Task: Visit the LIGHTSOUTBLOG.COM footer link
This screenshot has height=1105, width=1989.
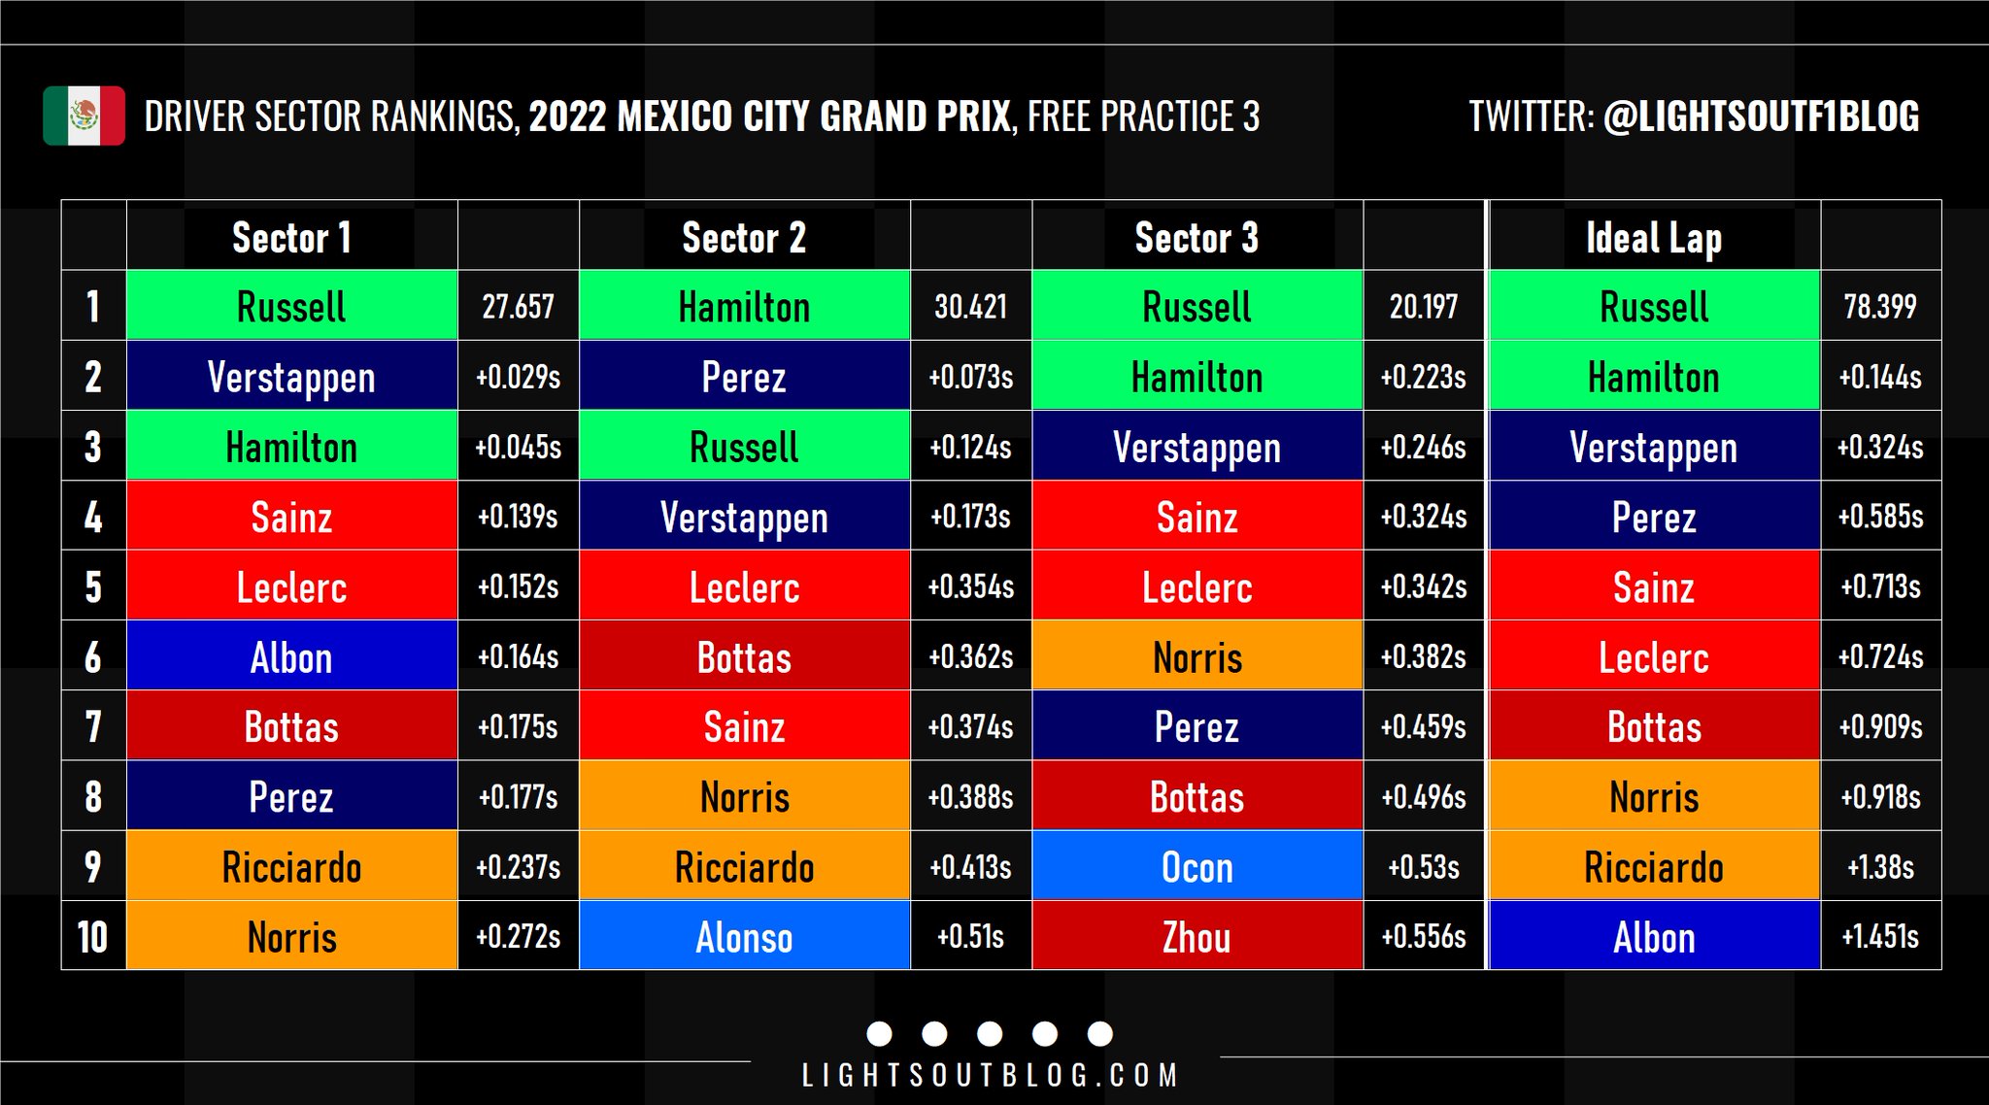Action: [x=990, y=1076]
